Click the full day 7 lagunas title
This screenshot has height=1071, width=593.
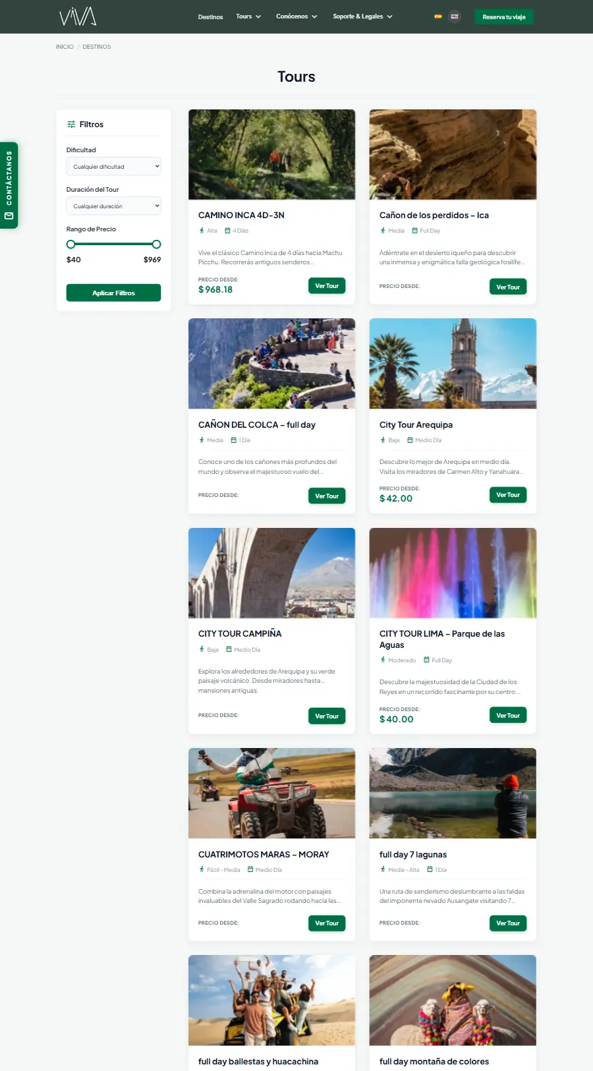pyautogui.click(x=413, y=855)
